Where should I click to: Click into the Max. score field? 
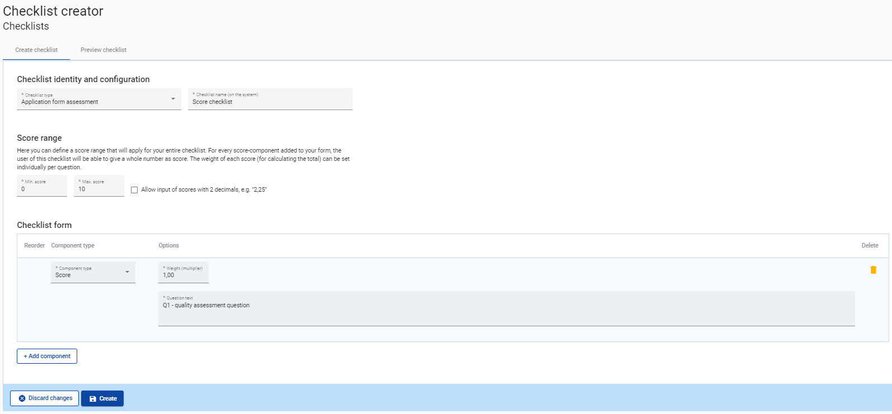pos(99,189)
